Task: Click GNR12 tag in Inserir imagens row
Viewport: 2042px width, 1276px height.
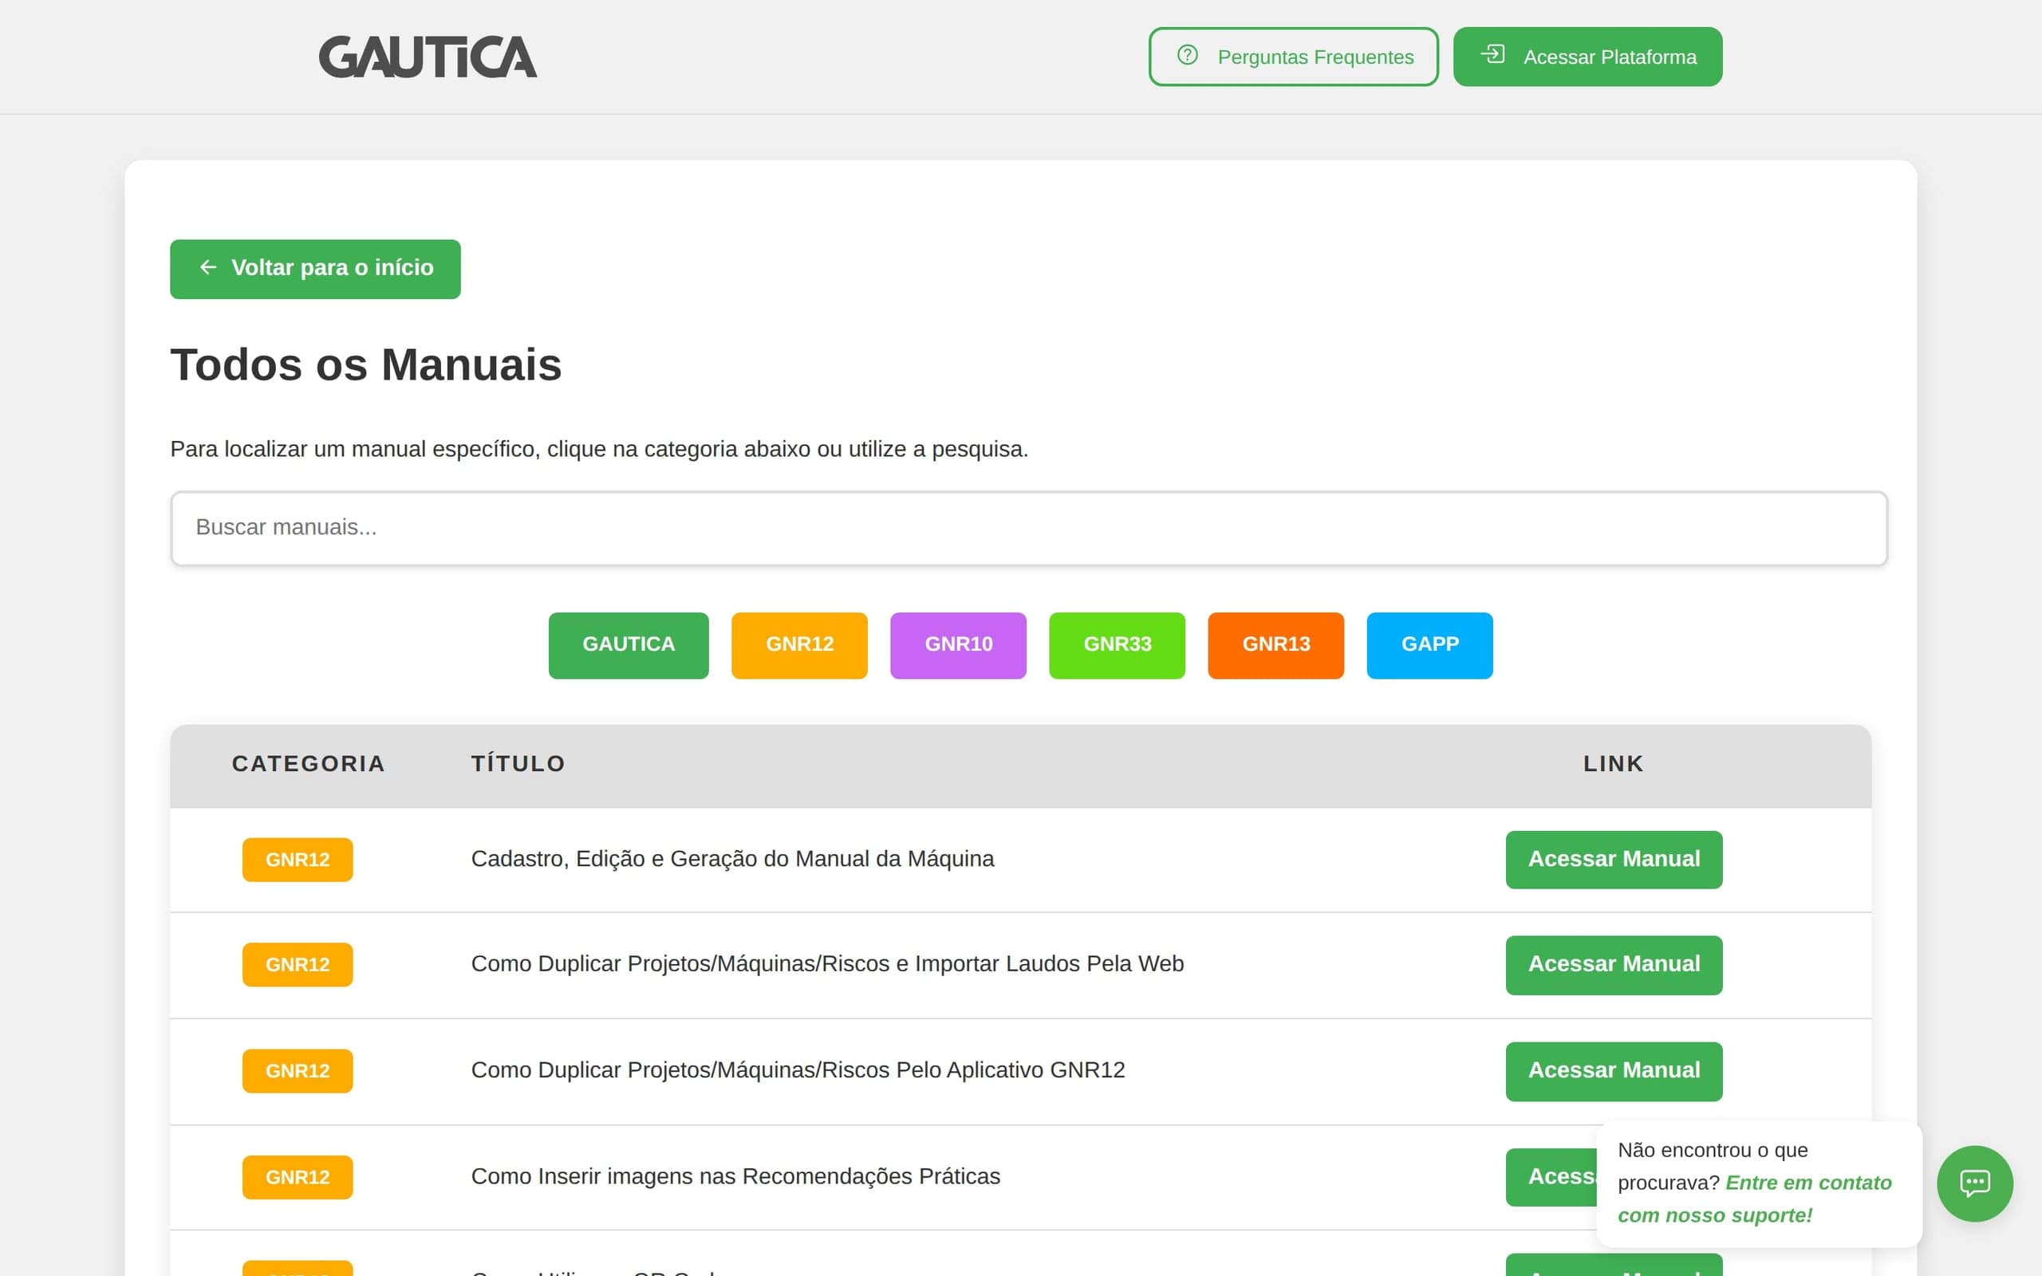Action: [x=297, y=1177]
